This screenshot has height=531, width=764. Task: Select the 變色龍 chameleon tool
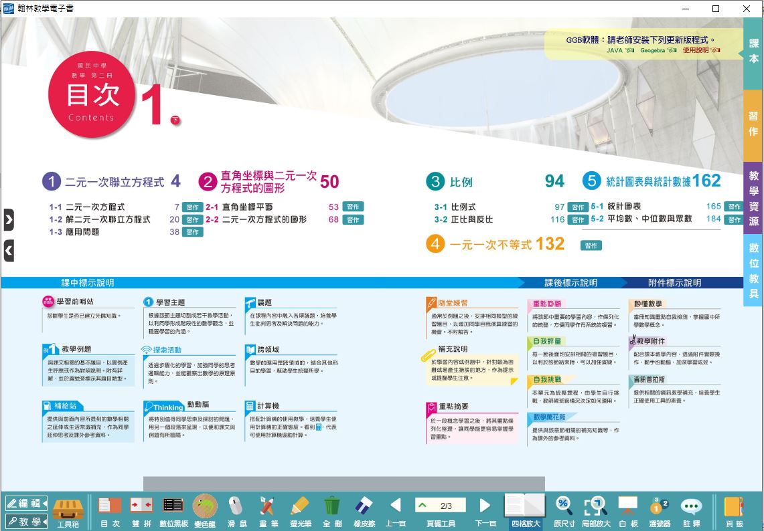point(205,512)
